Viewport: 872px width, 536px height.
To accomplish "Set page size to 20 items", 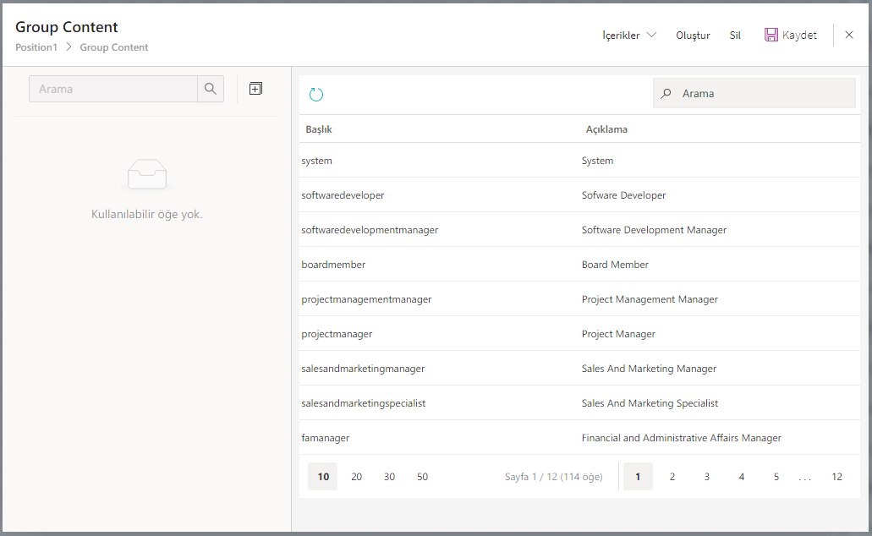I will 356,477.
